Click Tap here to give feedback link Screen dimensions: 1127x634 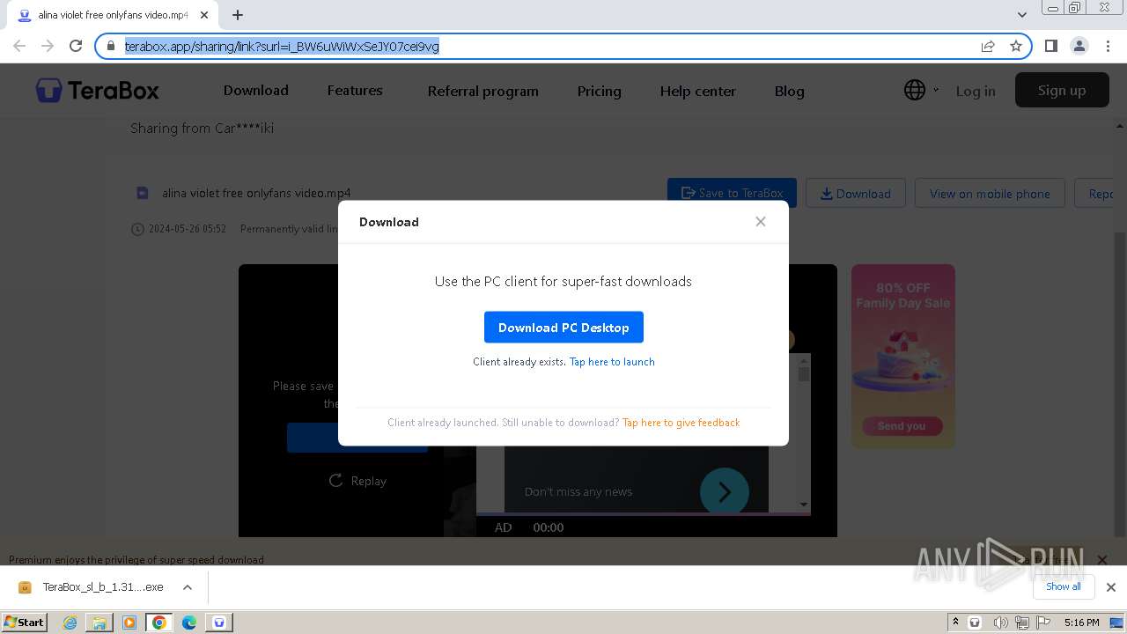coord(681,423)
